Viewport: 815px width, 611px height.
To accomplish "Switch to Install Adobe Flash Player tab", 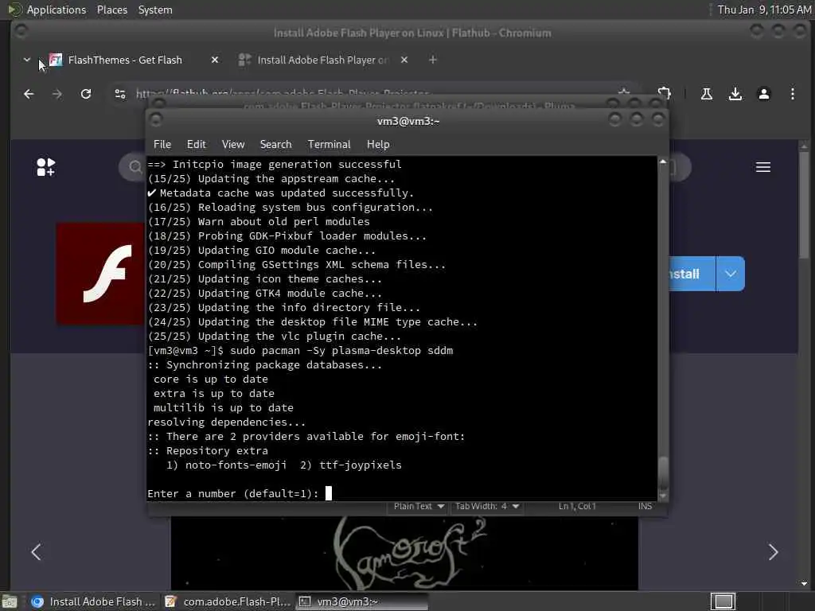I will (314, 60).
